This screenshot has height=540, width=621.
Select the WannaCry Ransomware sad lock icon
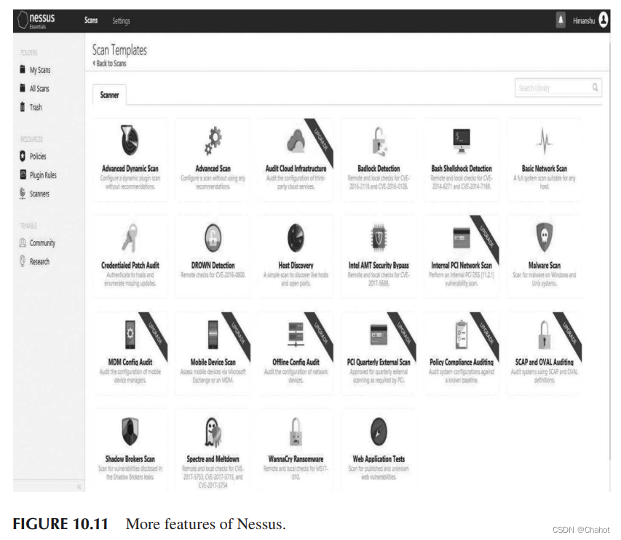point(296,432)
